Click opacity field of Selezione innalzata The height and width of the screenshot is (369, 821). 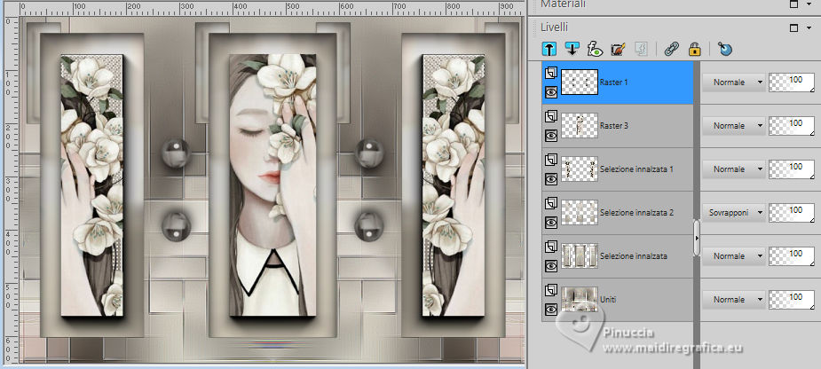click(x=792, y=256)
